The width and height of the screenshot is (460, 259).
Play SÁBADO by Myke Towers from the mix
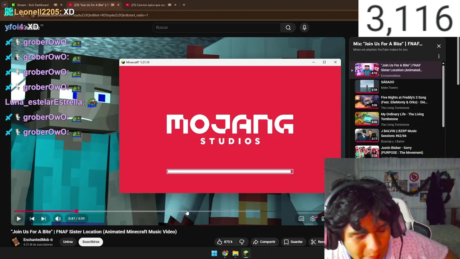point(396,86)
